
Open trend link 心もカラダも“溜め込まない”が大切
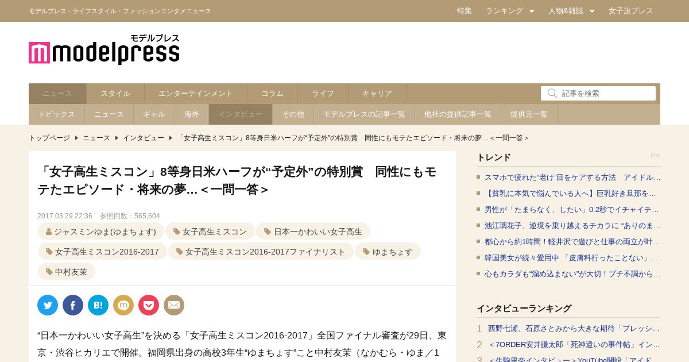click(x=572, y=274)
